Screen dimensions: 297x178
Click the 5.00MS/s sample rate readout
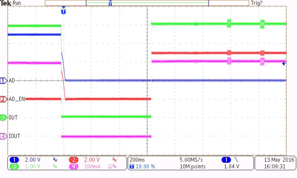tap(192, 159)
